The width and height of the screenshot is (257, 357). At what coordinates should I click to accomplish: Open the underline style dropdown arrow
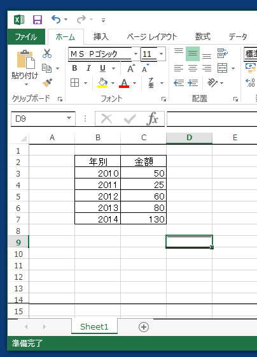[113, 68]
